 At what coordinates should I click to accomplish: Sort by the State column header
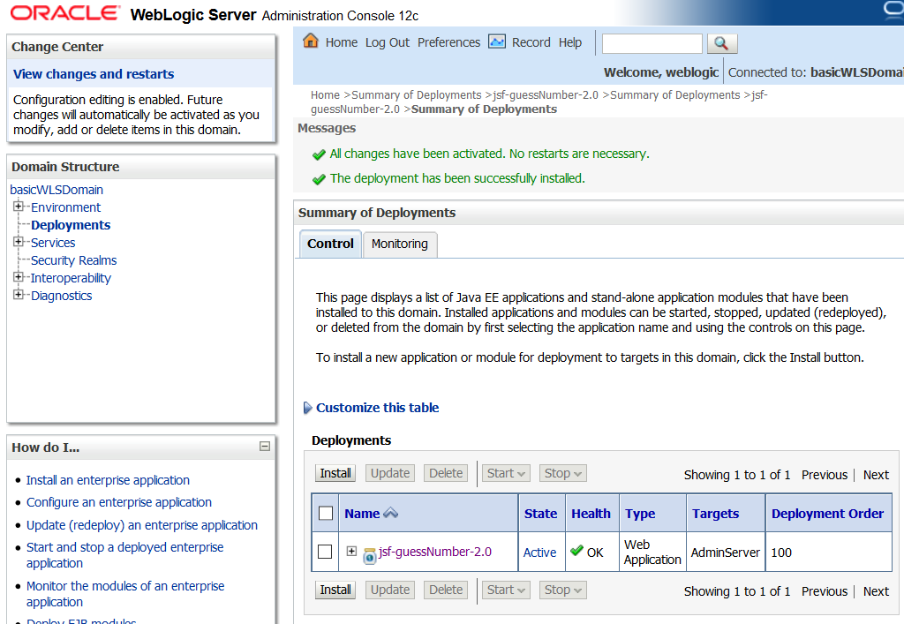[x=541, y=514]
